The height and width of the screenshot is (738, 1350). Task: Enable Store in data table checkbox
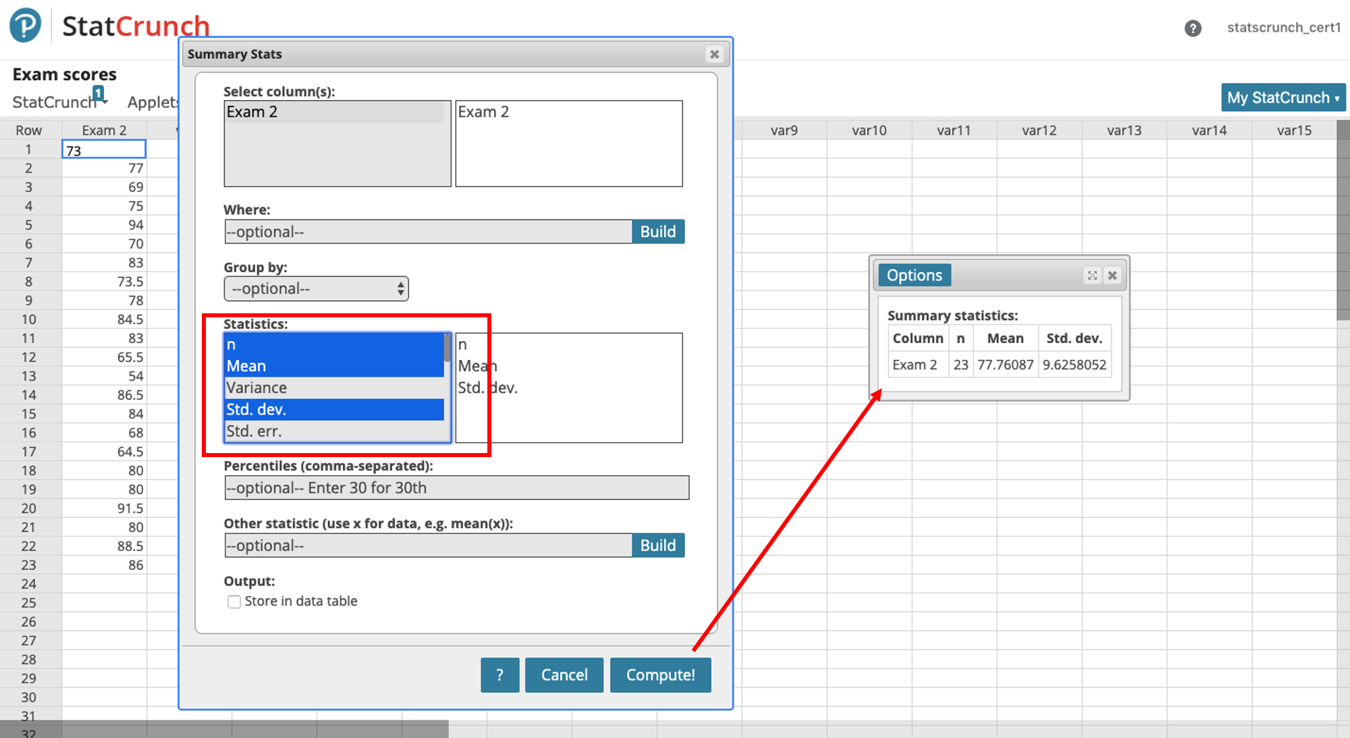point(234,602)
